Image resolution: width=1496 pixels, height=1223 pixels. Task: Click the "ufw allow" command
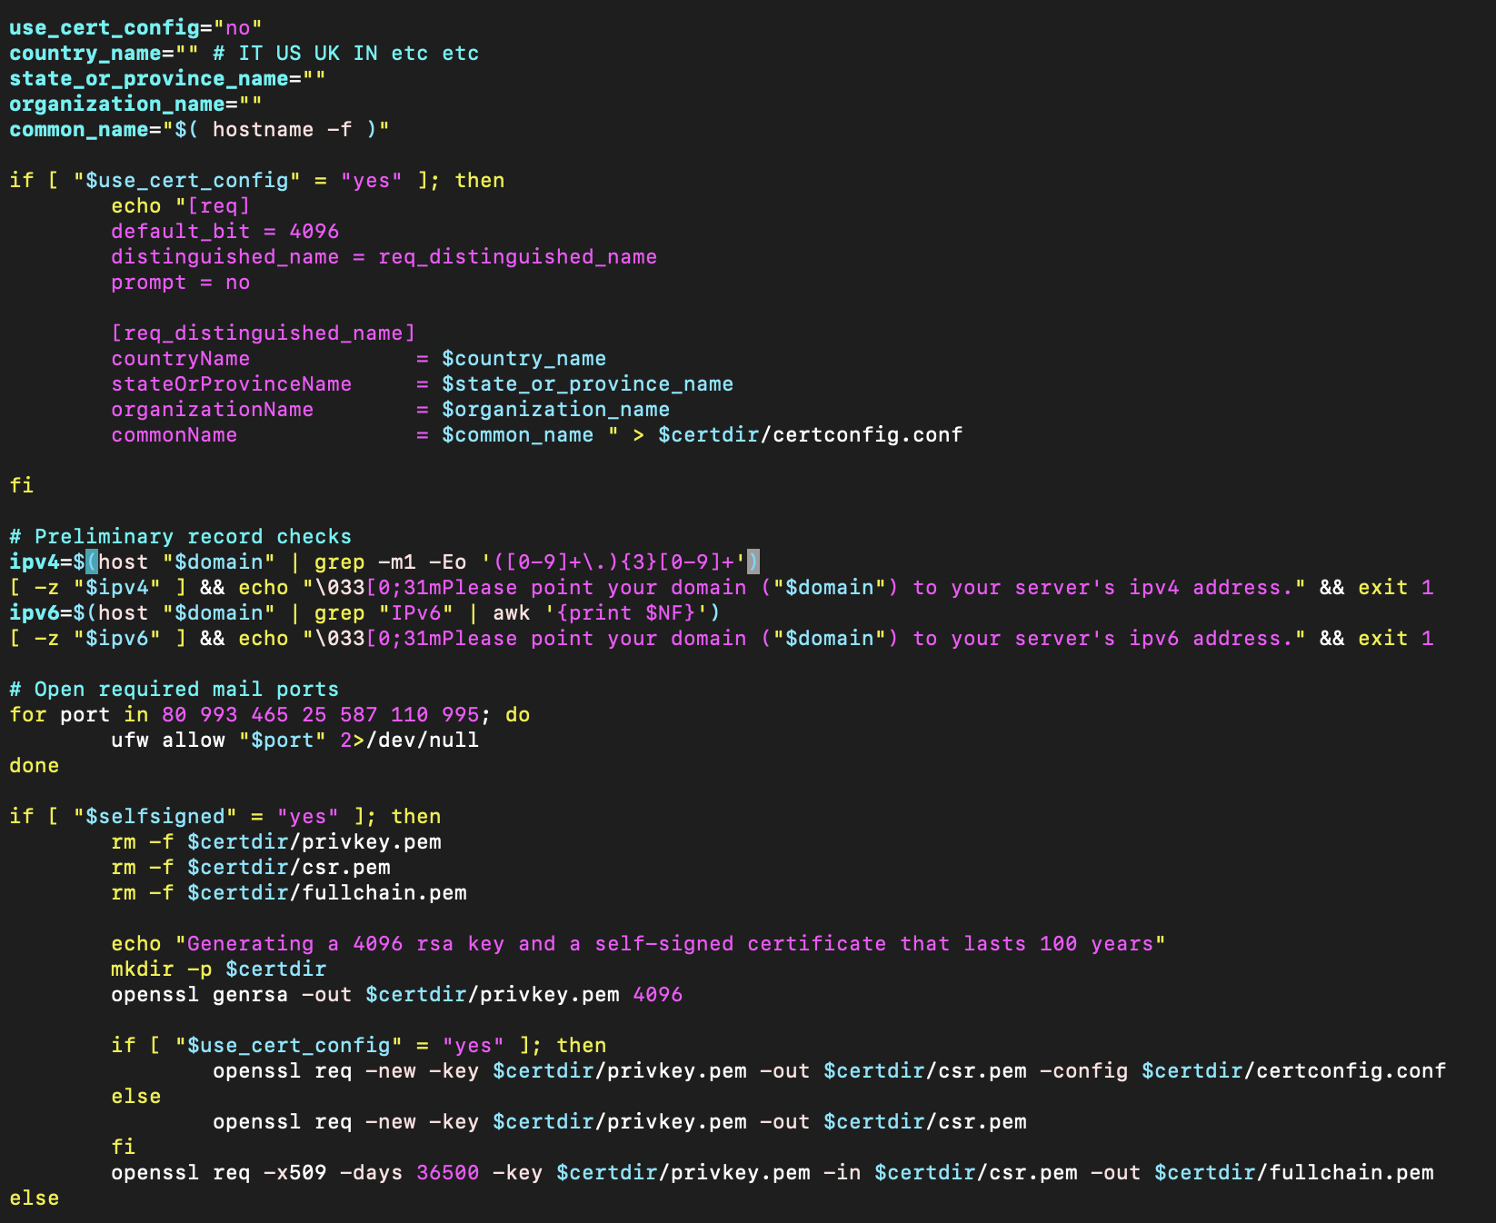pyautogui.click(x=167, y=741)
